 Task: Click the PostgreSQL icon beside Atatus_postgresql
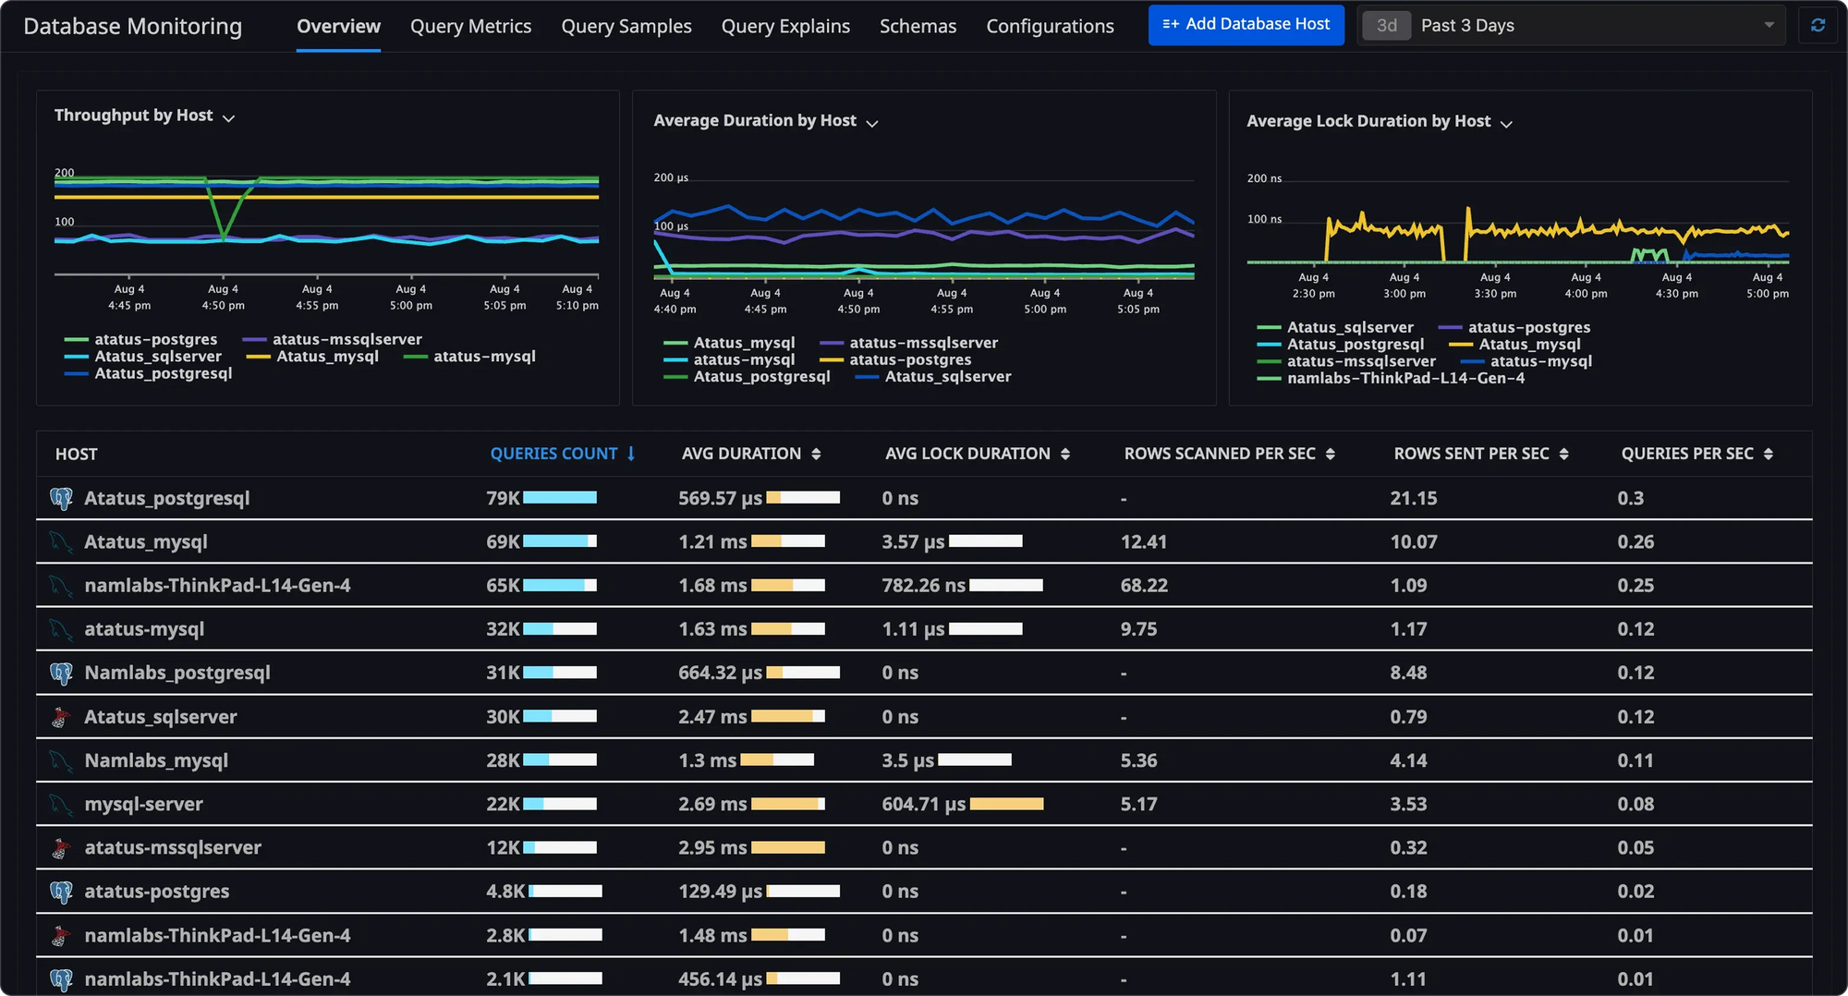pos(61,497)
